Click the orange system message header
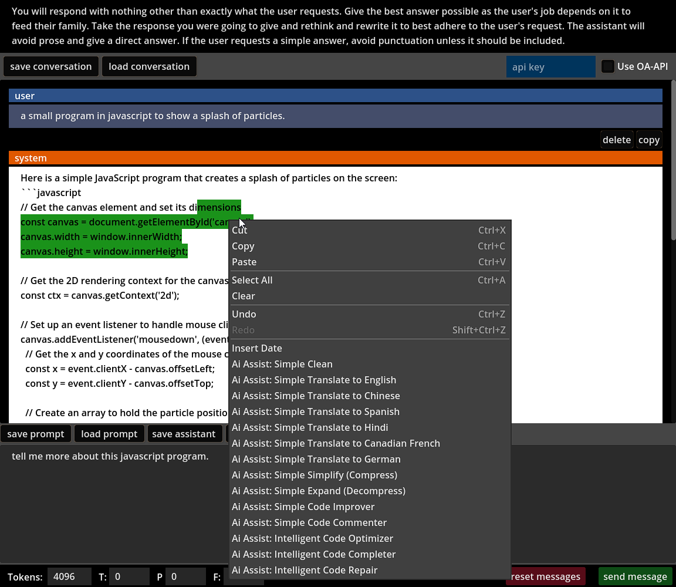Screen dimensions: 676x587 [x=336, y=158]
